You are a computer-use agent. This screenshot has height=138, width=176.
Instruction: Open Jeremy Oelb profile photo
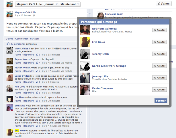pyautogui.click(x=85, y=54)
